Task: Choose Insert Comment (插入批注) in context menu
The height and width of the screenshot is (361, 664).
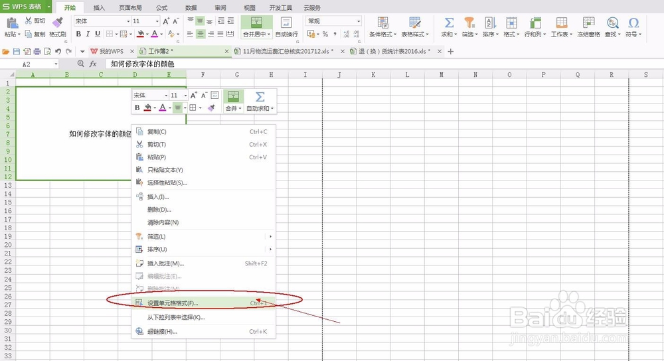Action: point(204,263)
